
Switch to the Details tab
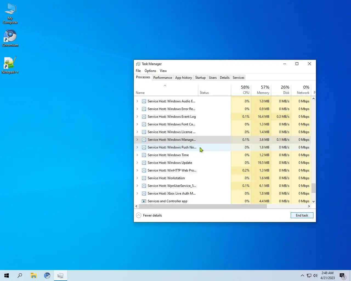click(225, 78)
